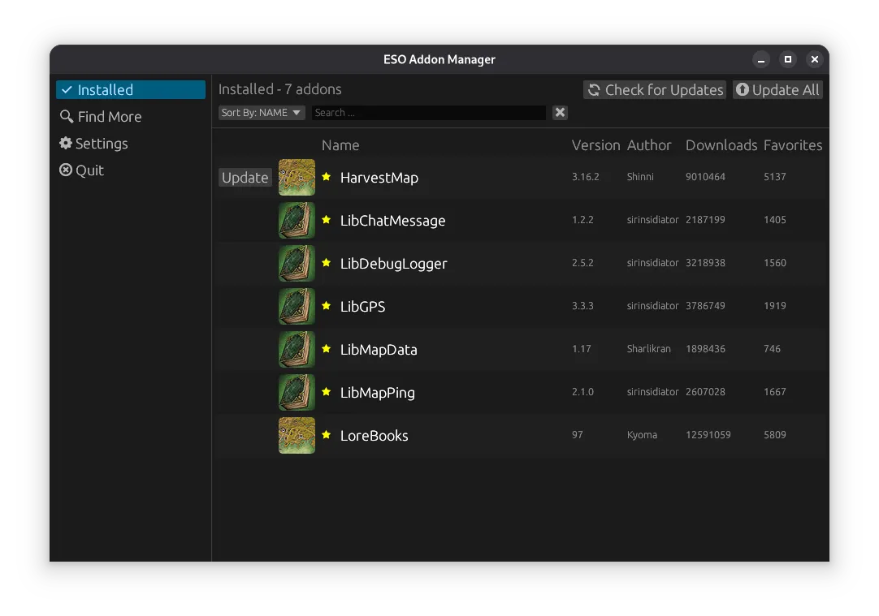879x616 pixels.
Task: Click the HarvestMap addon icon
Action: 297,177
